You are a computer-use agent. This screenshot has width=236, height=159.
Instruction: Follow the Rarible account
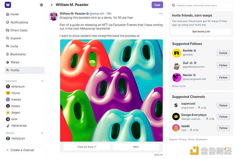click(223, 53)
